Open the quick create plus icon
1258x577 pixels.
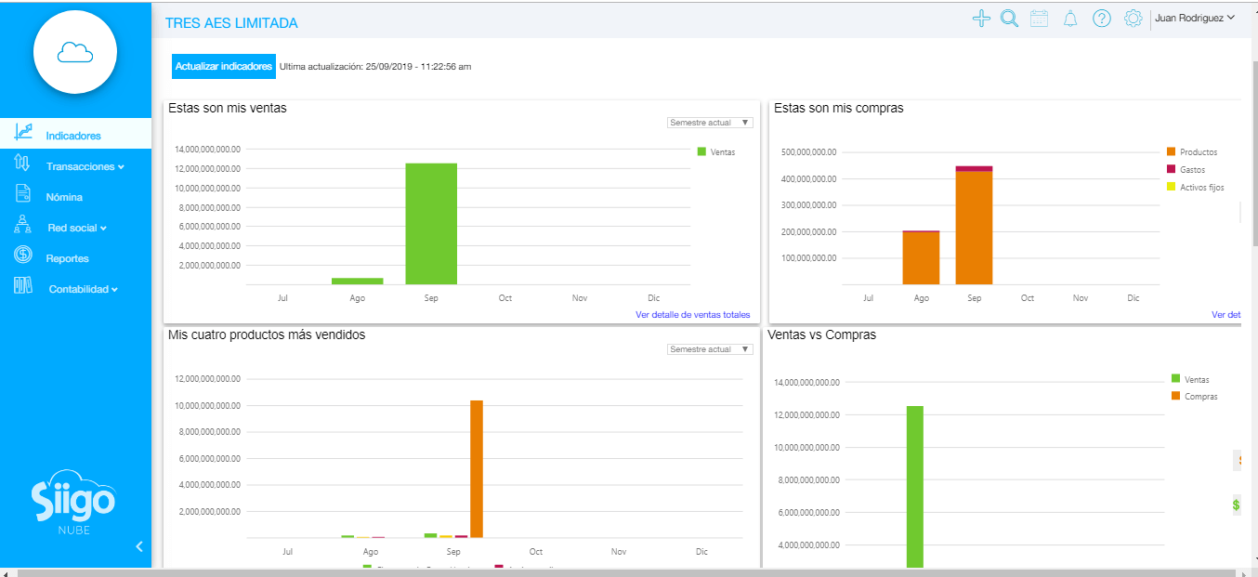tap(981, 18)
